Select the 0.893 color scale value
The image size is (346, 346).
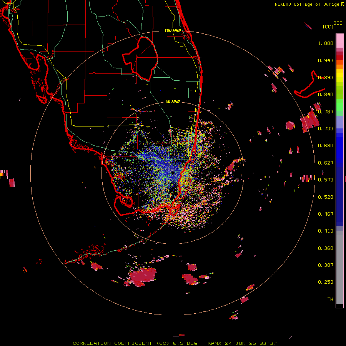click(x=326, y=77)
